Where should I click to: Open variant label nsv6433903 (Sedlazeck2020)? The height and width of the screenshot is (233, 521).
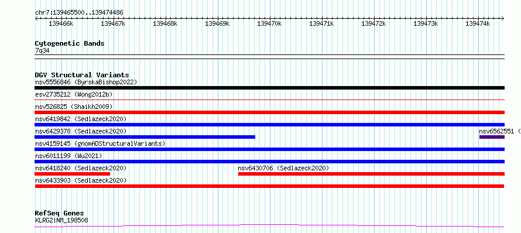point(81,180)
